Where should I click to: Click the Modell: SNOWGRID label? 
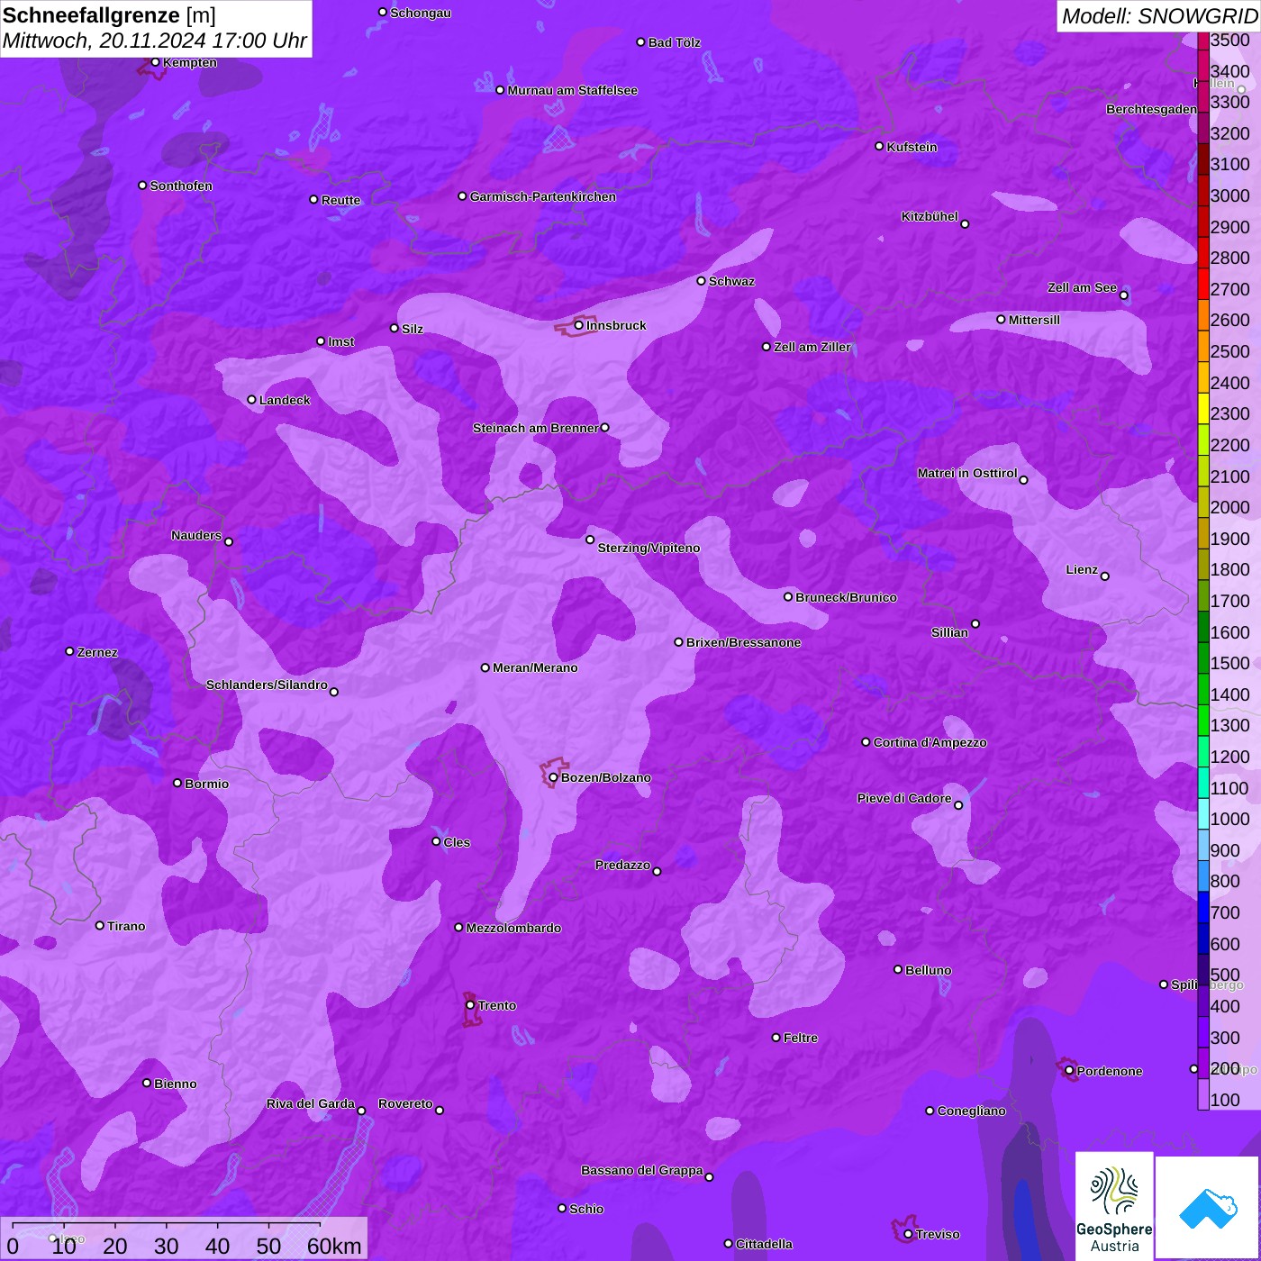click(x=1158, y=15)
